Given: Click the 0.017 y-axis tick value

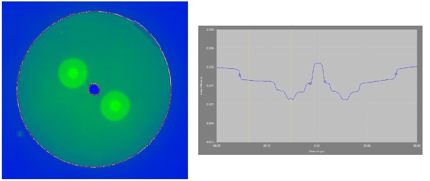Looking at the screenshot, I should point(210,86).
